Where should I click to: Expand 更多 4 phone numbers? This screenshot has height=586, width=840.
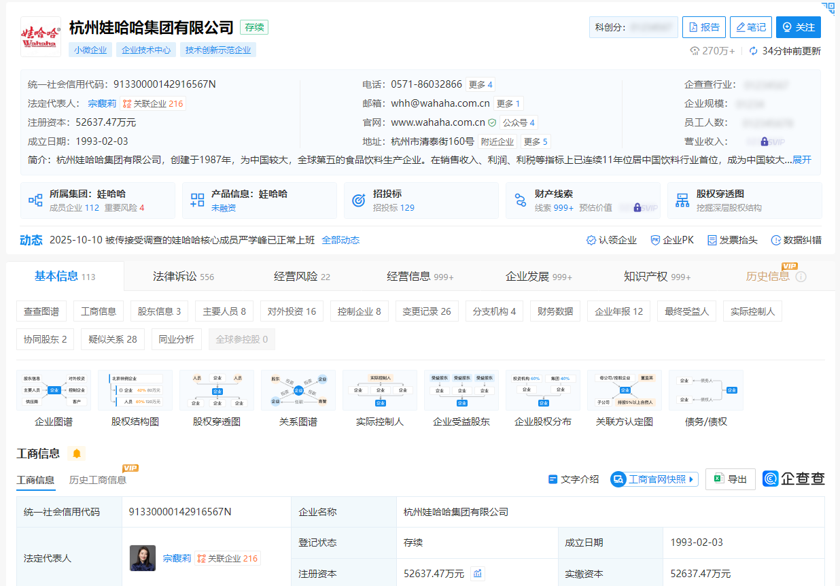click(480, 85)
